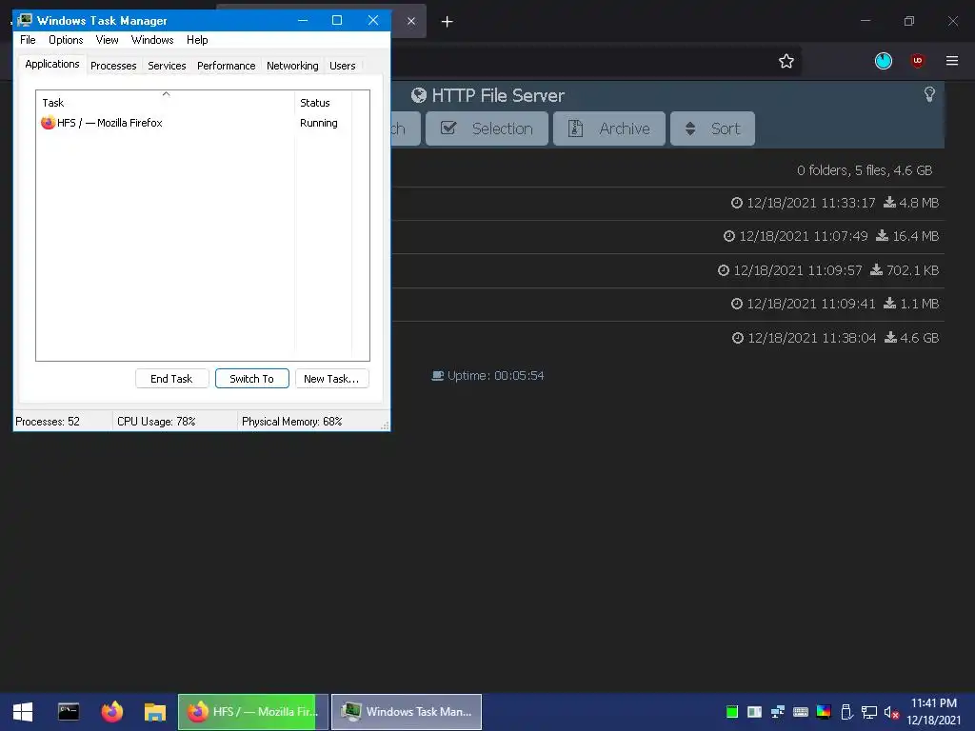This screenshot has width=975, height=731.
Task: Click the blue circular extension icon in Firefox
Action: pos(883,61)
